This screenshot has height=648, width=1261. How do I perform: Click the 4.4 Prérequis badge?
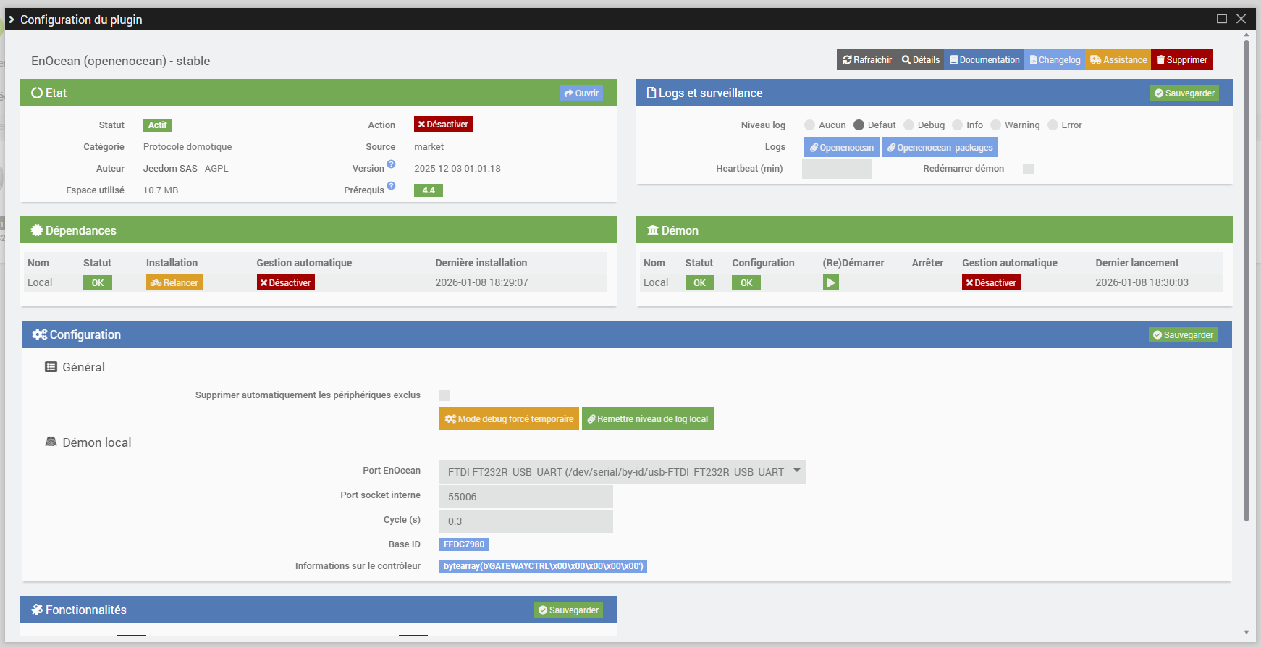point(429,190)
